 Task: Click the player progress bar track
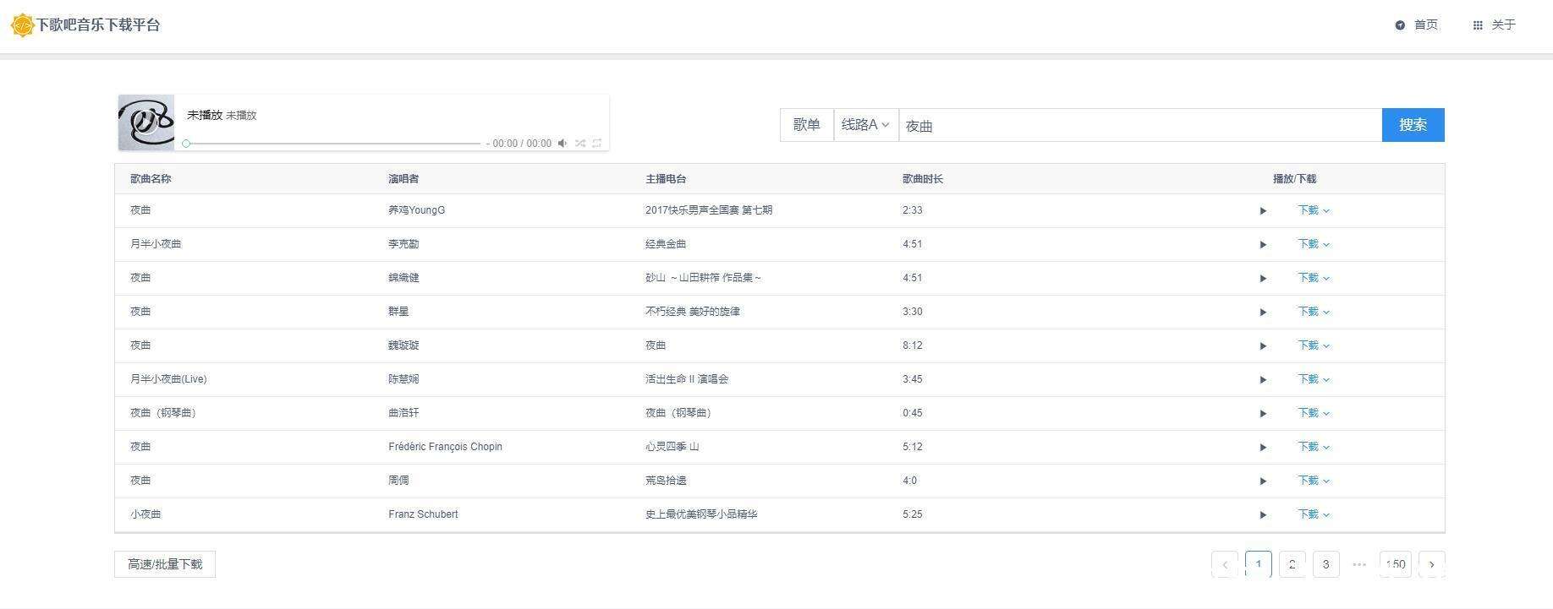pos(333,144)
